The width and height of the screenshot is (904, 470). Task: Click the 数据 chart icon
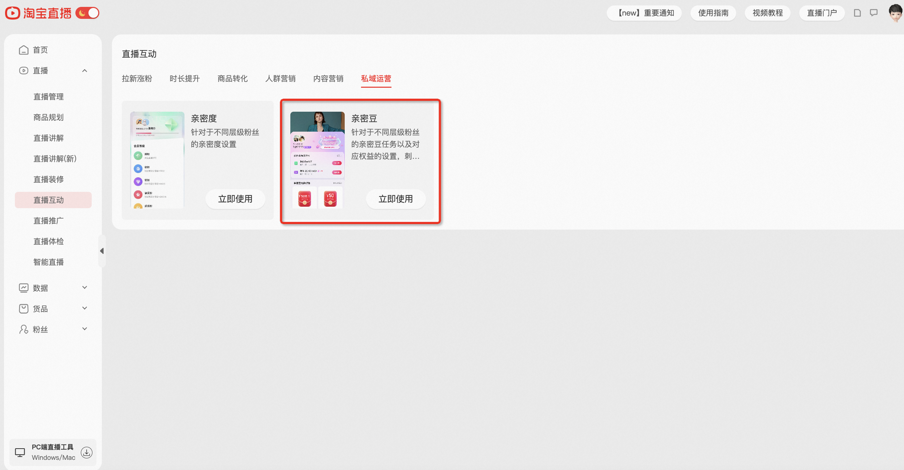[x=24, y=288]
